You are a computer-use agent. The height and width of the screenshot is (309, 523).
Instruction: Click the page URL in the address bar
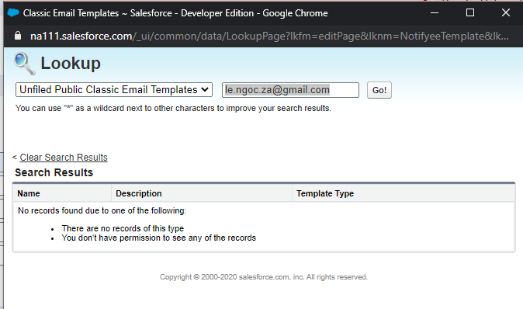(269, 36)
